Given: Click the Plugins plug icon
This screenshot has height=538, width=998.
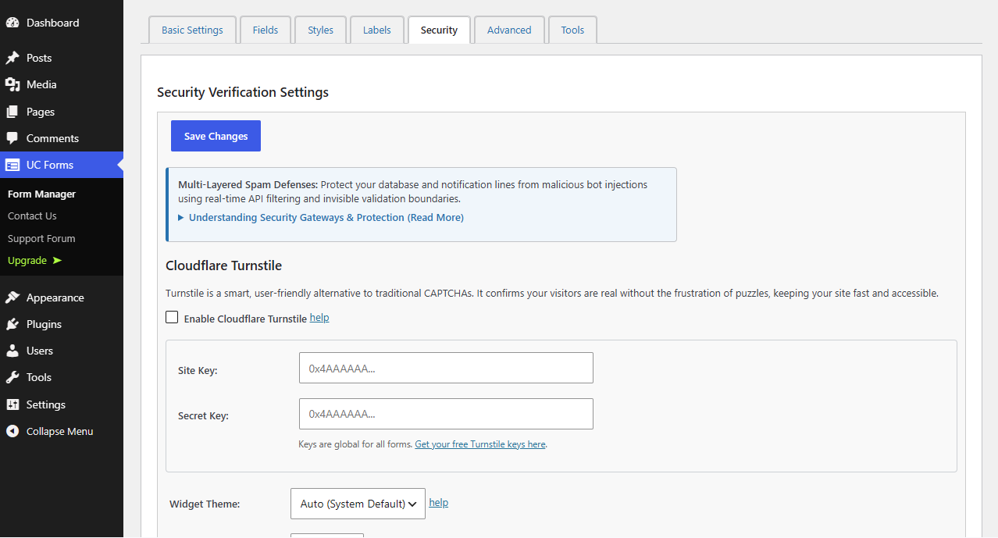Looking at the screenshot, I should coord(12,324).
